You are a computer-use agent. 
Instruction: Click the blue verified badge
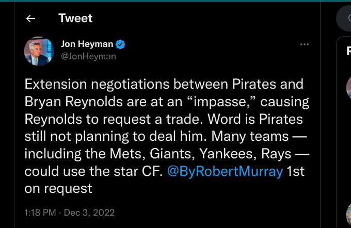click(120, 45)
